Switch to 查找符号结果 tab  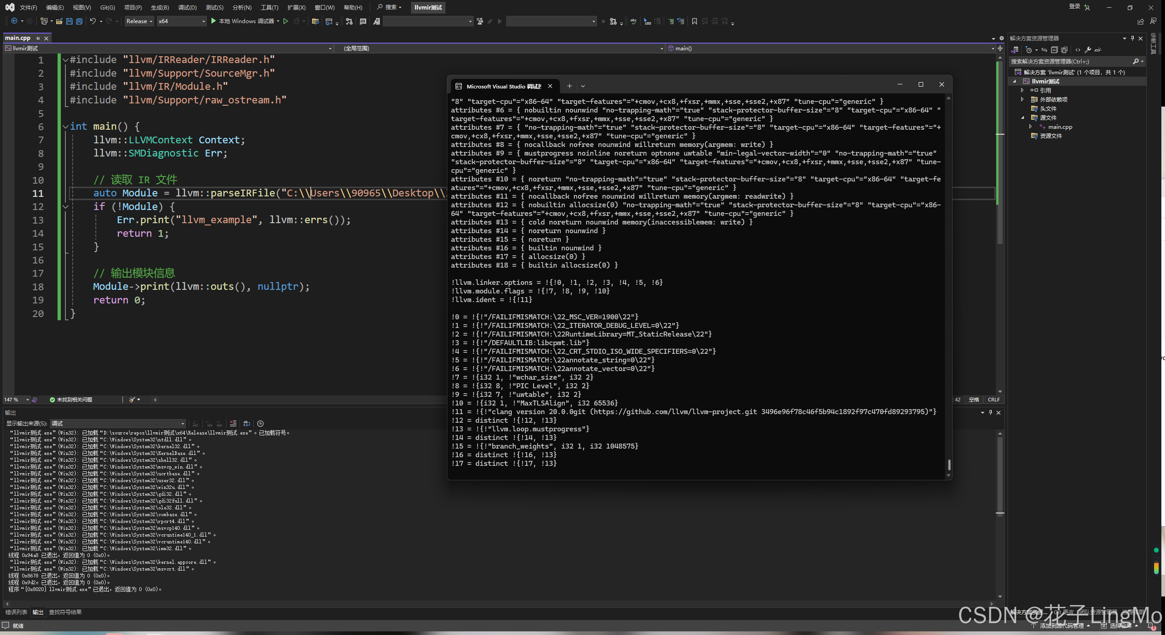(x=65, y=612)
